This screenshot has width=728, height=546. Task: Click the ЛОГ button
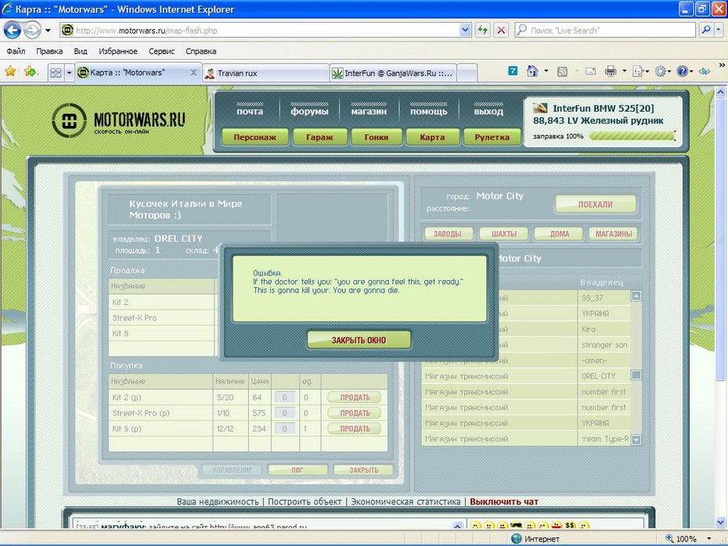(297, 470)
